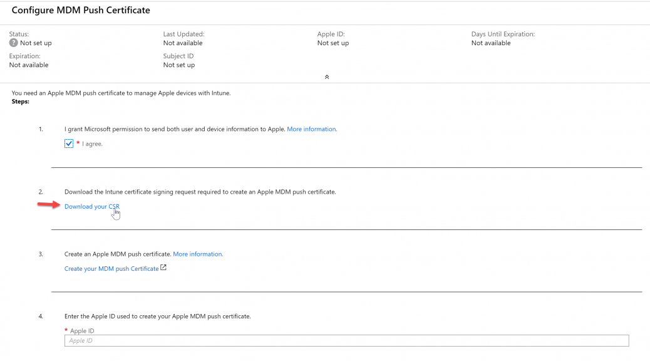Viewport: 650px width, 361px height.
Task: Click the "I agree." label text
Action: point(92,144)
